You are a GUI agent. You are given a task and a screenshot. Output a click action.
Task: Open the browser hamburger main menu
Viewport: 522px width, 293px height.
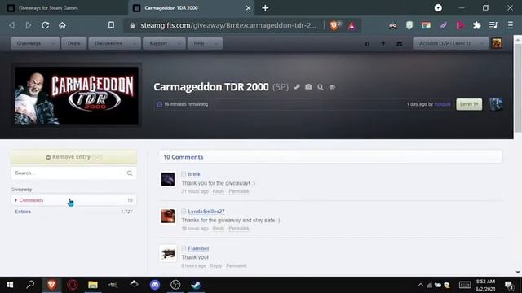click(511, 25)
